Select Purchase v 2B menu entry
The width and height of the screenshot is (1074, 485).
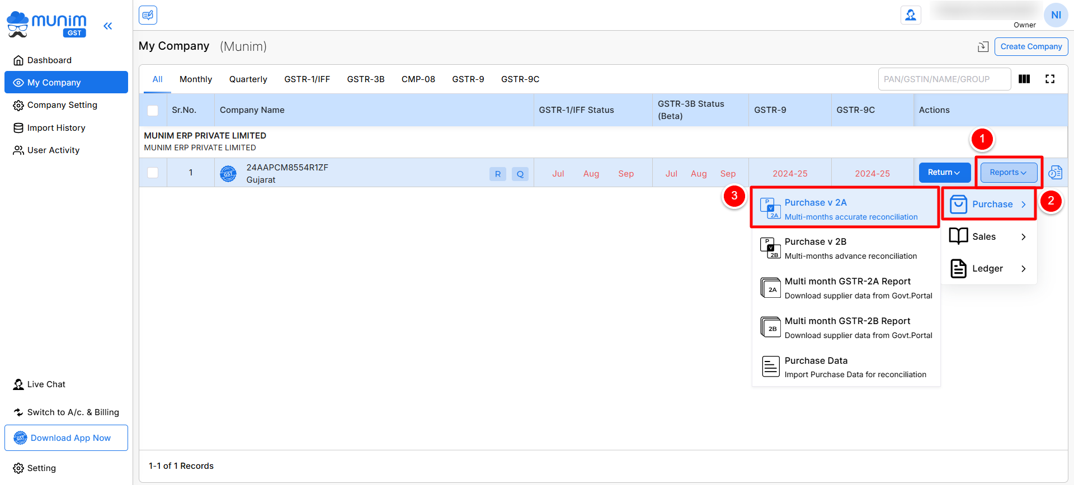845,248
